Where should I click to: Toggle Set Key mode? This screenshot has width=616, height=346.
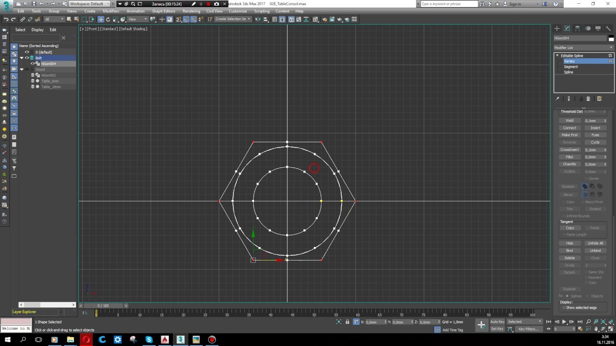pyautogui.click(x=497, y=329)
